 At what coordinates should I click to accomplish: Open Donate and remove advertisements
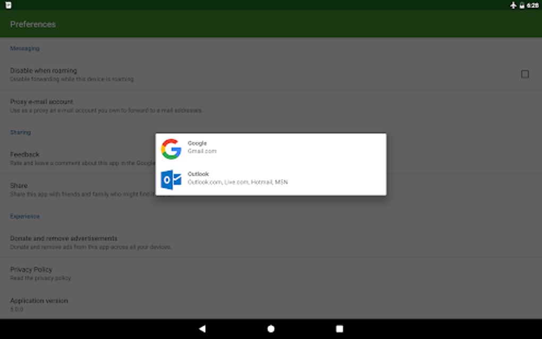pos(271,242)
